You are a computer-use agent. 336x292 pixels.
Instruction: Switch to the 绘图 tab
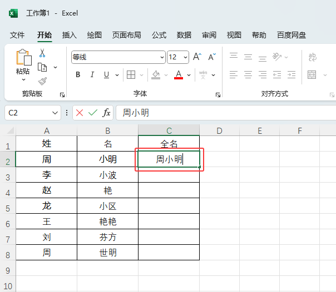click(x=94, y=35)
